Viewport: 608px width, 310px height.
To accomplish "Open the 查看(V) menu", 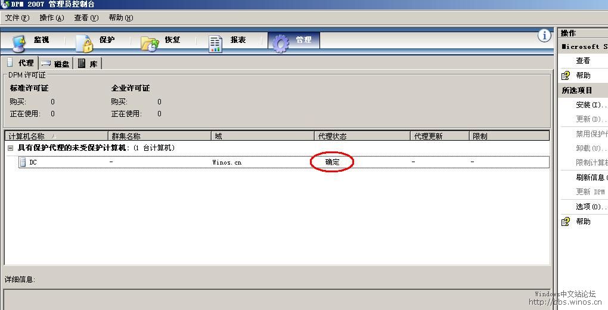I will [x=86, y=18].
